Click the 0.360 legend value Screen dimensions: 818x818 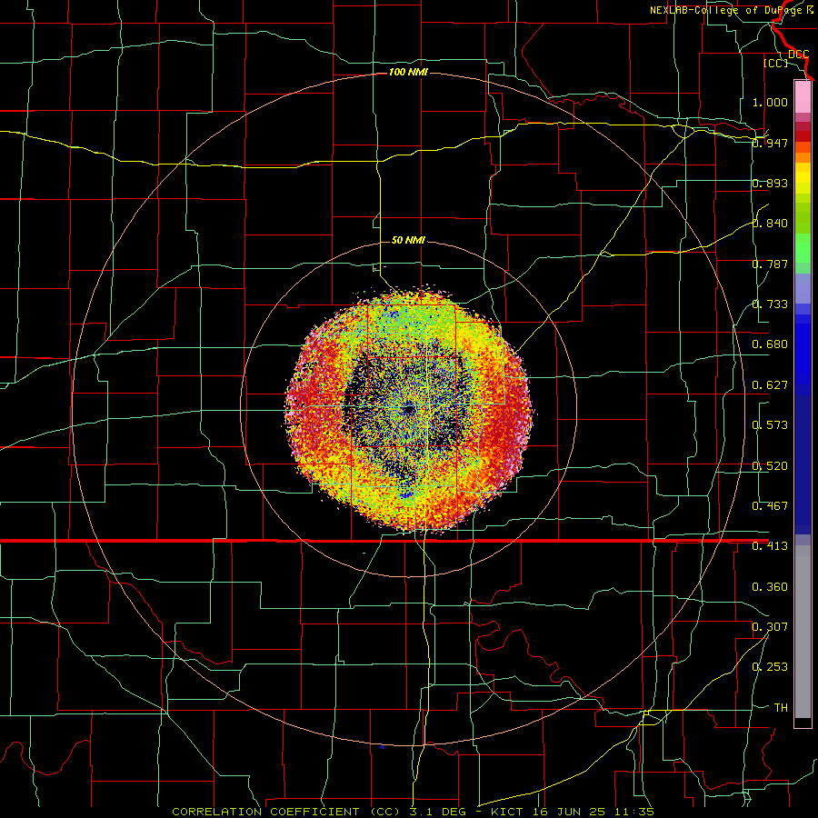point(770,587)
